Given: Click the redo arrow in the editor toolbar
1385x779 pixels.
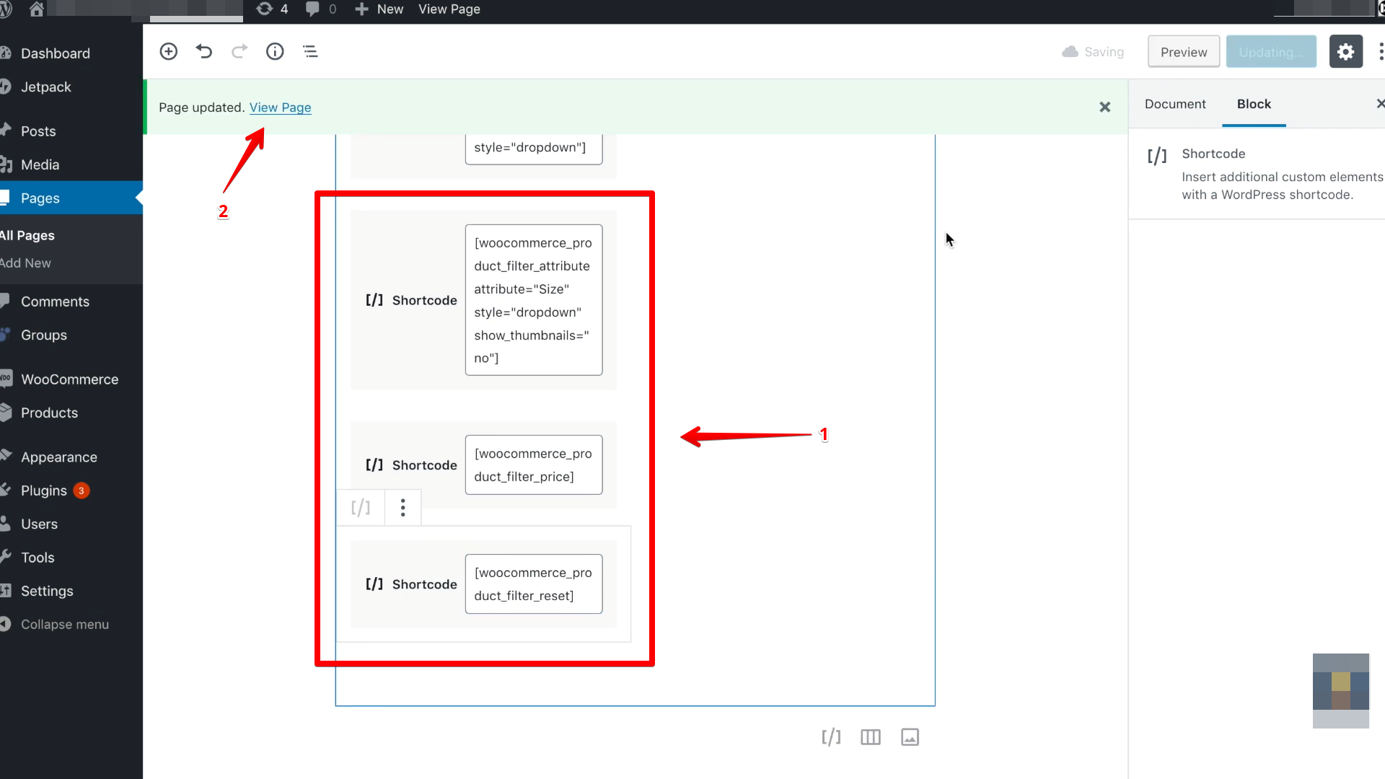Looking at the screenshot, I should click(239, 51).
